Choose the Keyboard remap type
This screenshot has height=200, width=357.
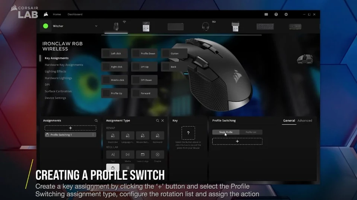pos(157,136)
